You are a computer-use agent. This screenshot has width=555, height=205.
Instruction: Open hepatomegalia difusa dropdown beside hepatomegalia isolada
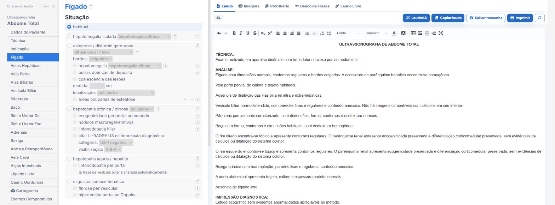coord(144,36)
